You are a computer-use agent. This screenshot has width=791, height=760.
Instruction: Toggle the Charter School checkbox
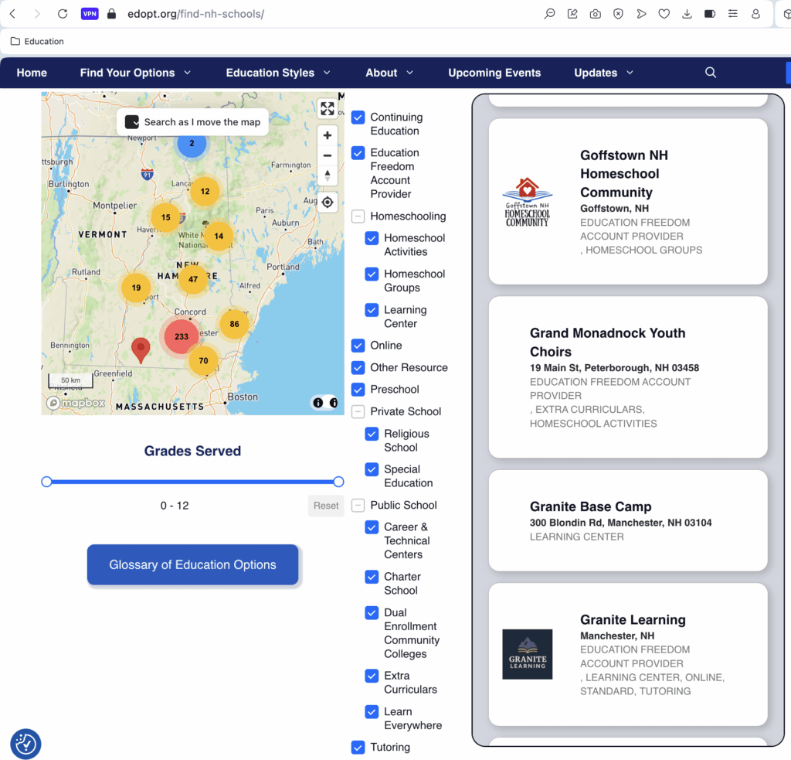[x=372, y=577]
